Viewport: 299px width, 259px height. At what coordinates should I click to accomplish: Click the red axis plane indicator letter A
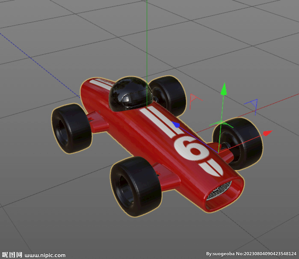coord(194,99)
